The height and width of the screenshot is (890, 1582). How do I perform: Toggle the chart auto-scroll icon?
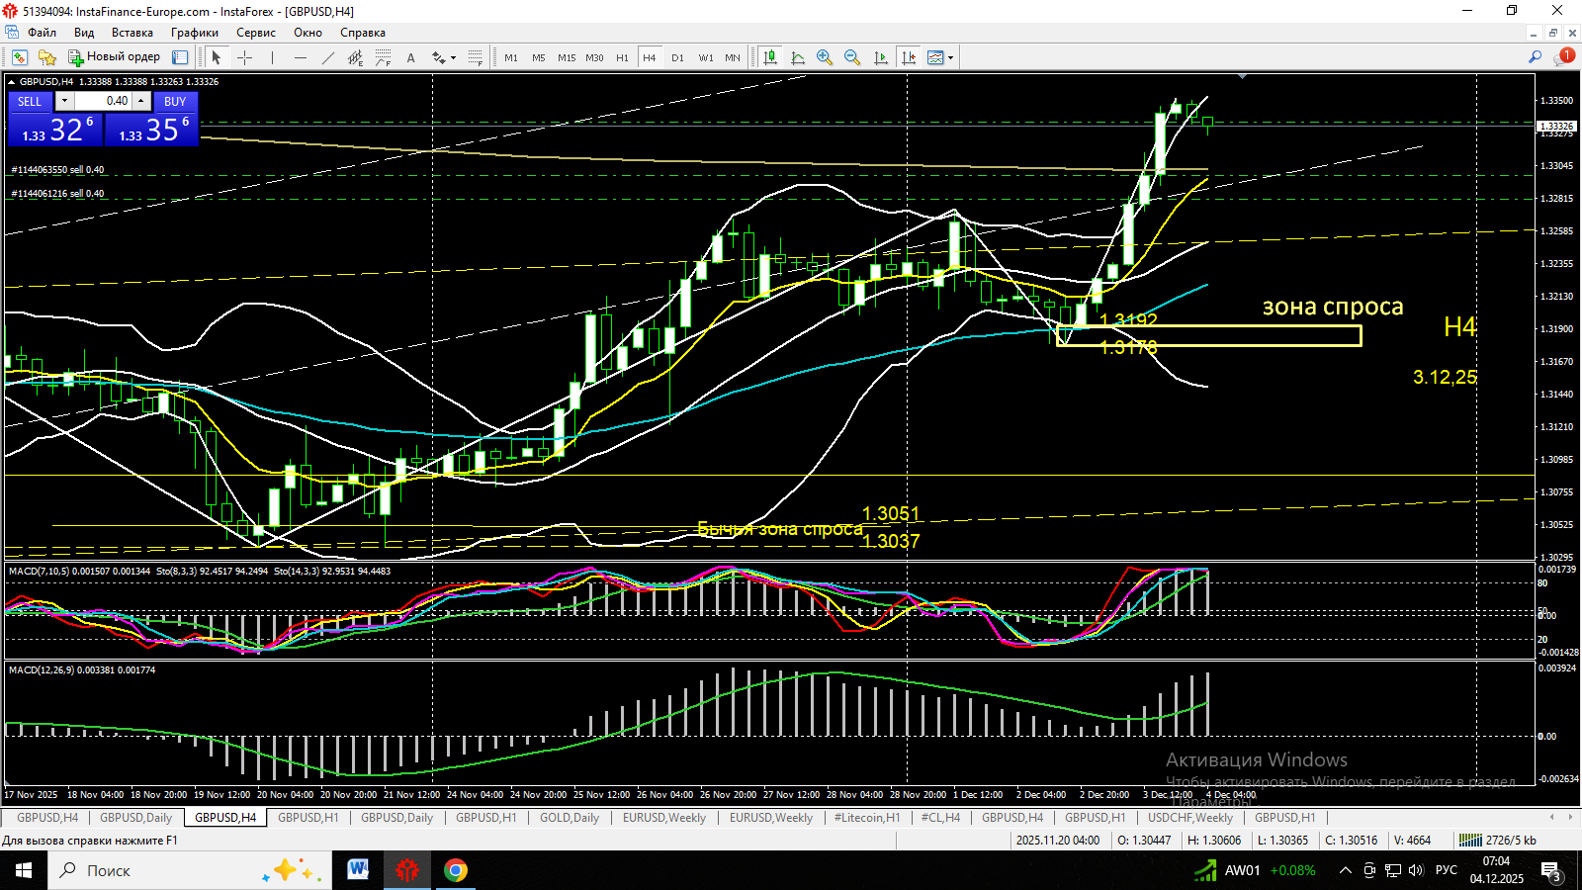click(x=880, y=57)
